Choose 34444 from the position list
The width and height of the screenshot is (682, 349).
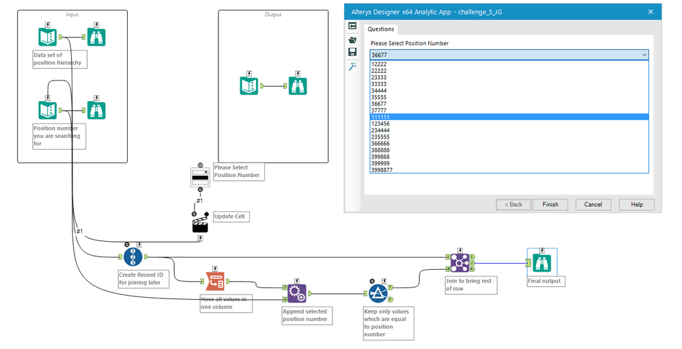pos(509,91)
